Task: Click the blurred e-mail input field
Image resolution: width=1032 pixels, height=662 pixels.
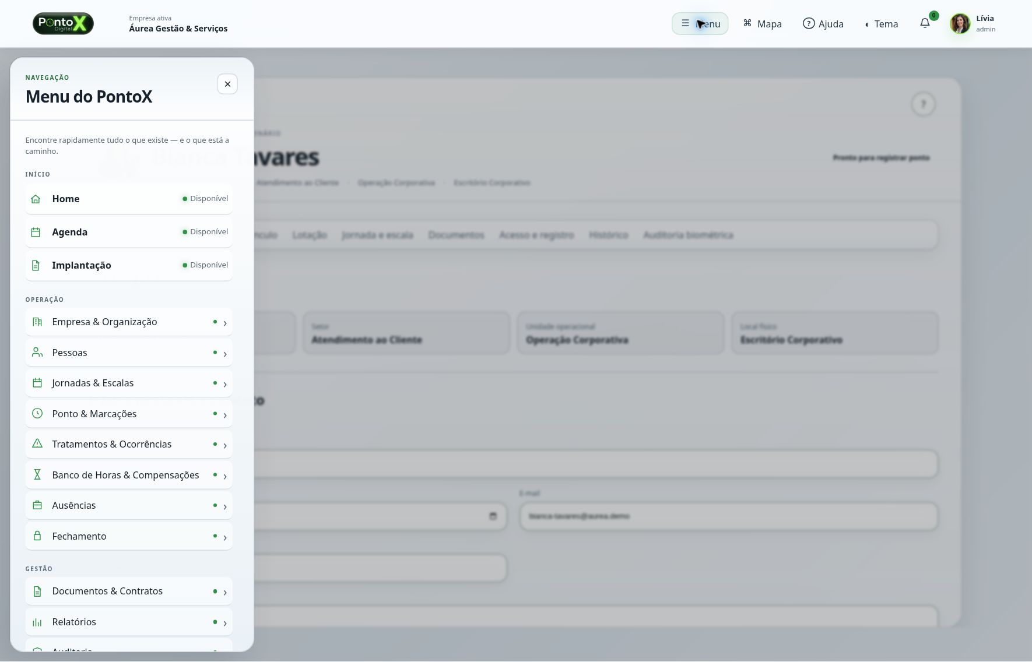Action: point(729,516)
